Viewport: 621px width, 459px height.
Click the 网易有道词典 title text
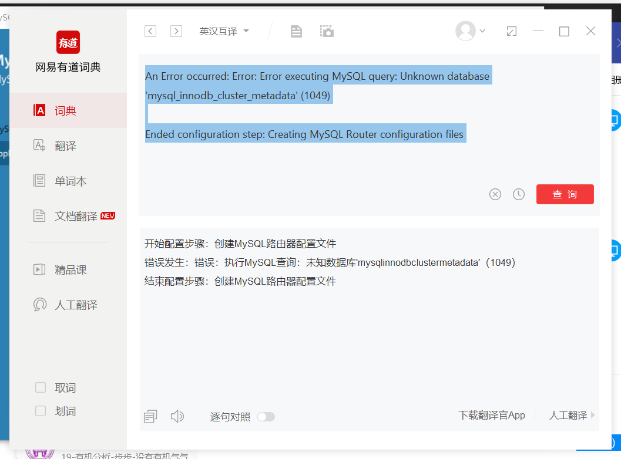click(x=68, y=67)
